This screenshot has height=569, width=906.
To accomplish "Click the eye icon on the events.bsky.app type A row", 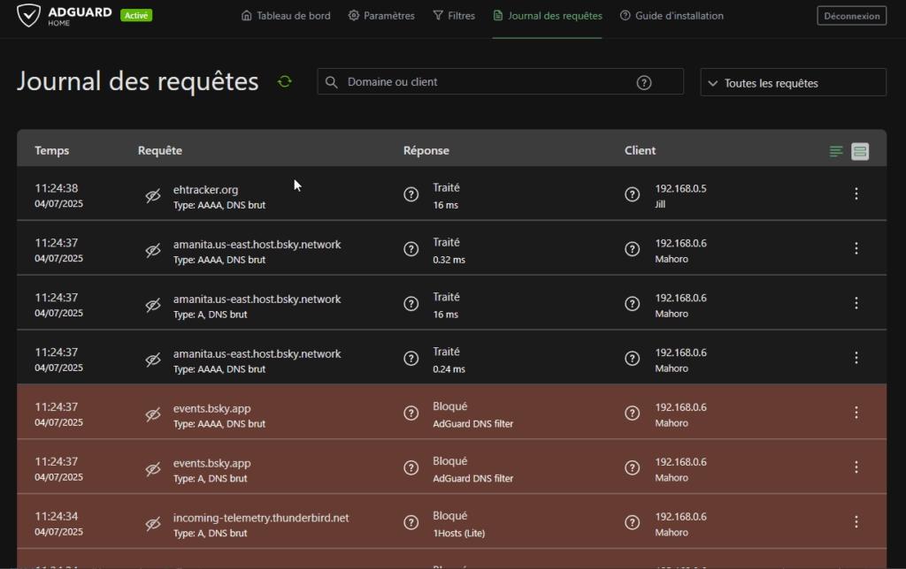I will pos(153,469).
